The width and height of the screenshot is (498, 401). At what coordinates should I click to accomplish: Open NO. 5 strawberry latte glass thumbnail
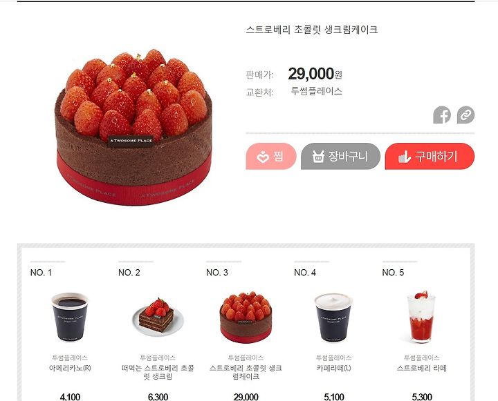point(422,317)
